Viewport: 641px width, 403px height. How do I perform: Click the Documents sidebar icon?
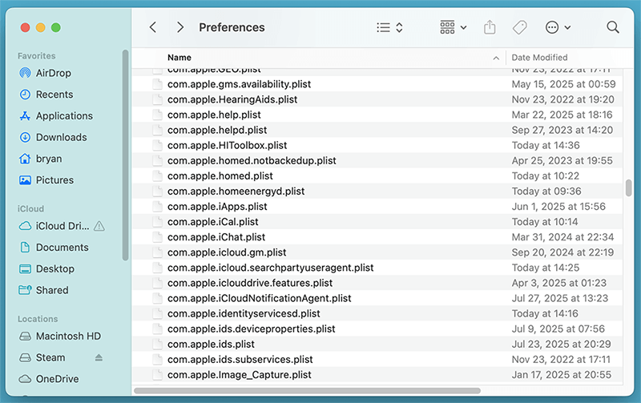[x=25, y=248]
